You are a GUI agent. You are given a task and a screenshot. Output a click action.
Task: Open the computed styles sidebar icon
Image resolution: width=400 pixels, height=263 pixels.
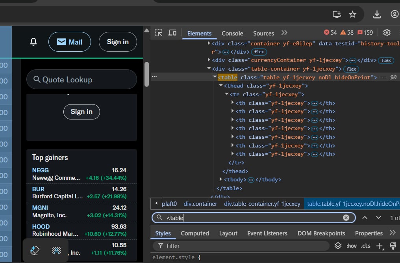(x=393, y=246)
